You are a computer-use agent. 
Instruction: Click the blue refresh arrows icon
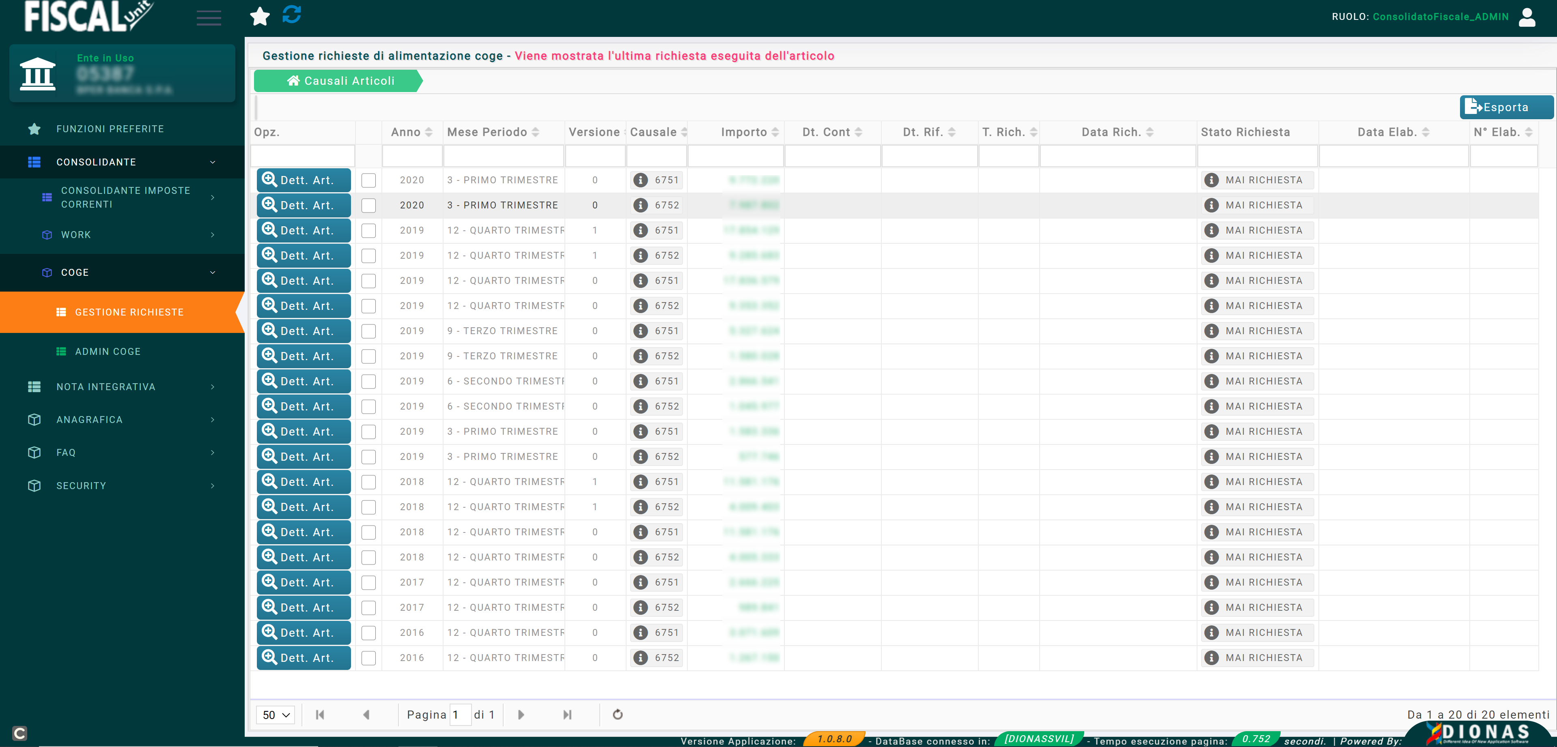click(x=292, y=15)
